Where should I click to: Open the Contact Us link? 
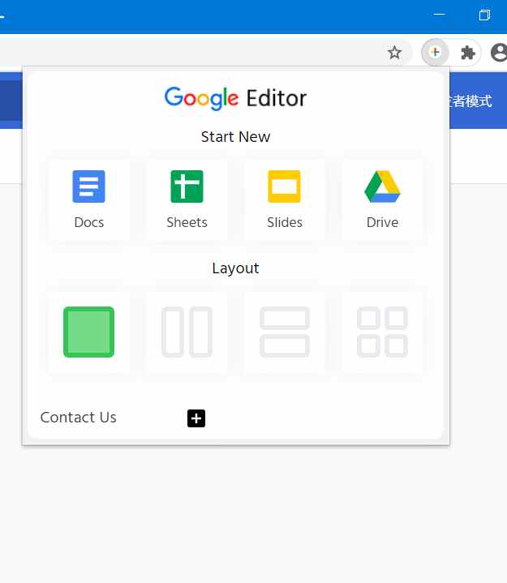(x=79, y=417)
